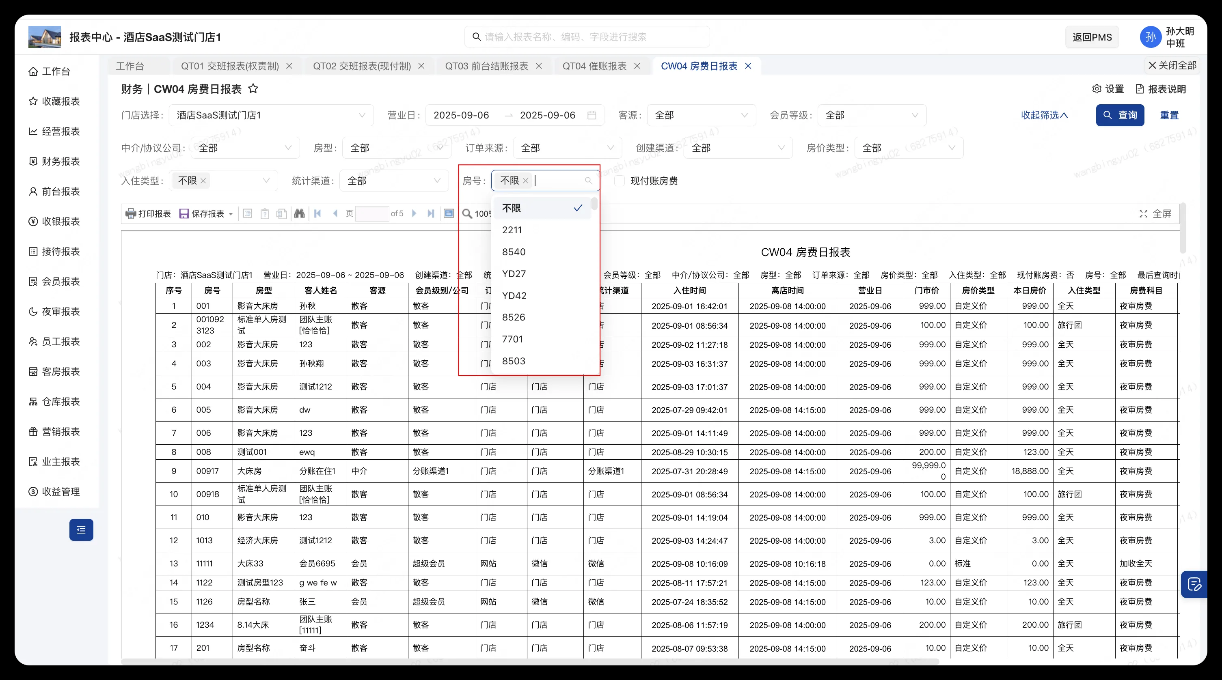This screenshot has width=1222, height=680.
Task: Click 关闭全部 button
Action: coord(1172,65)
